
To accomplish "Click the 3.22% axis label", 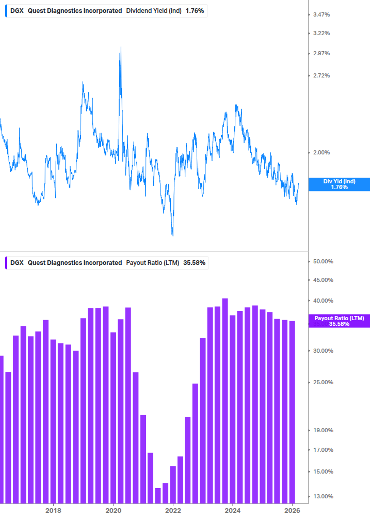I will (321, 33).
